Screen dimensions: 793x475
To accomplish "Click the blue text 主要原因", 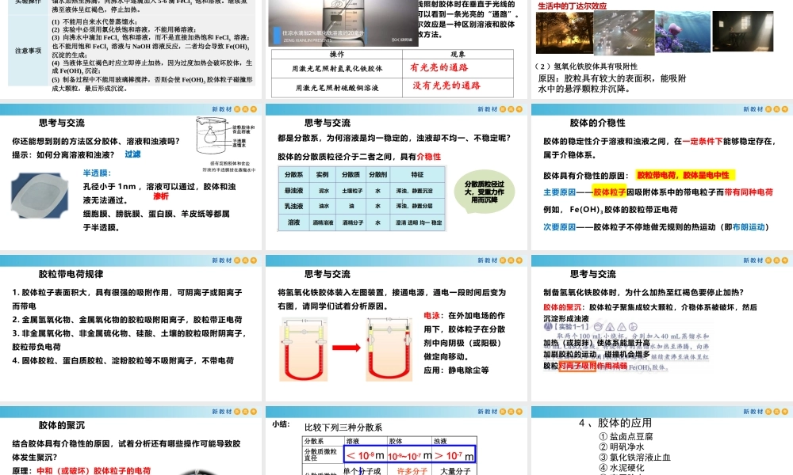I will coord(559,192).
